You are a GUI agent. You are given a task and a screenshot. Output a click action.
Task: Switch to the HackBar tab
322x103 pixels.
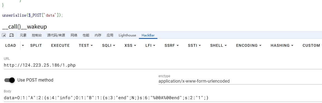tap(148, 35)
